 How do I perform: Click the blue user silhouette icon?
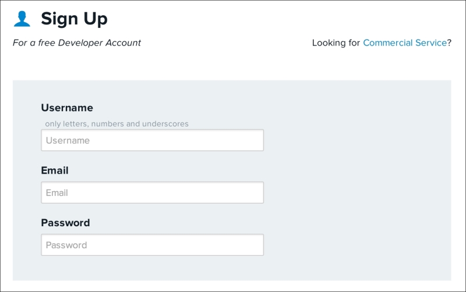tap(22, 19)
